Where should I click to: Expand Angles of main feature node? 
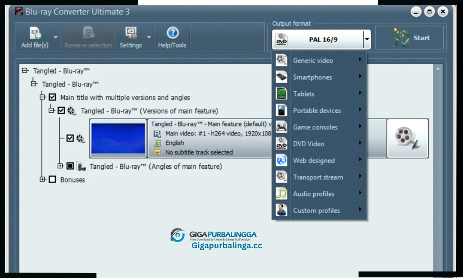pyautogui.click(x=60, y=166)
